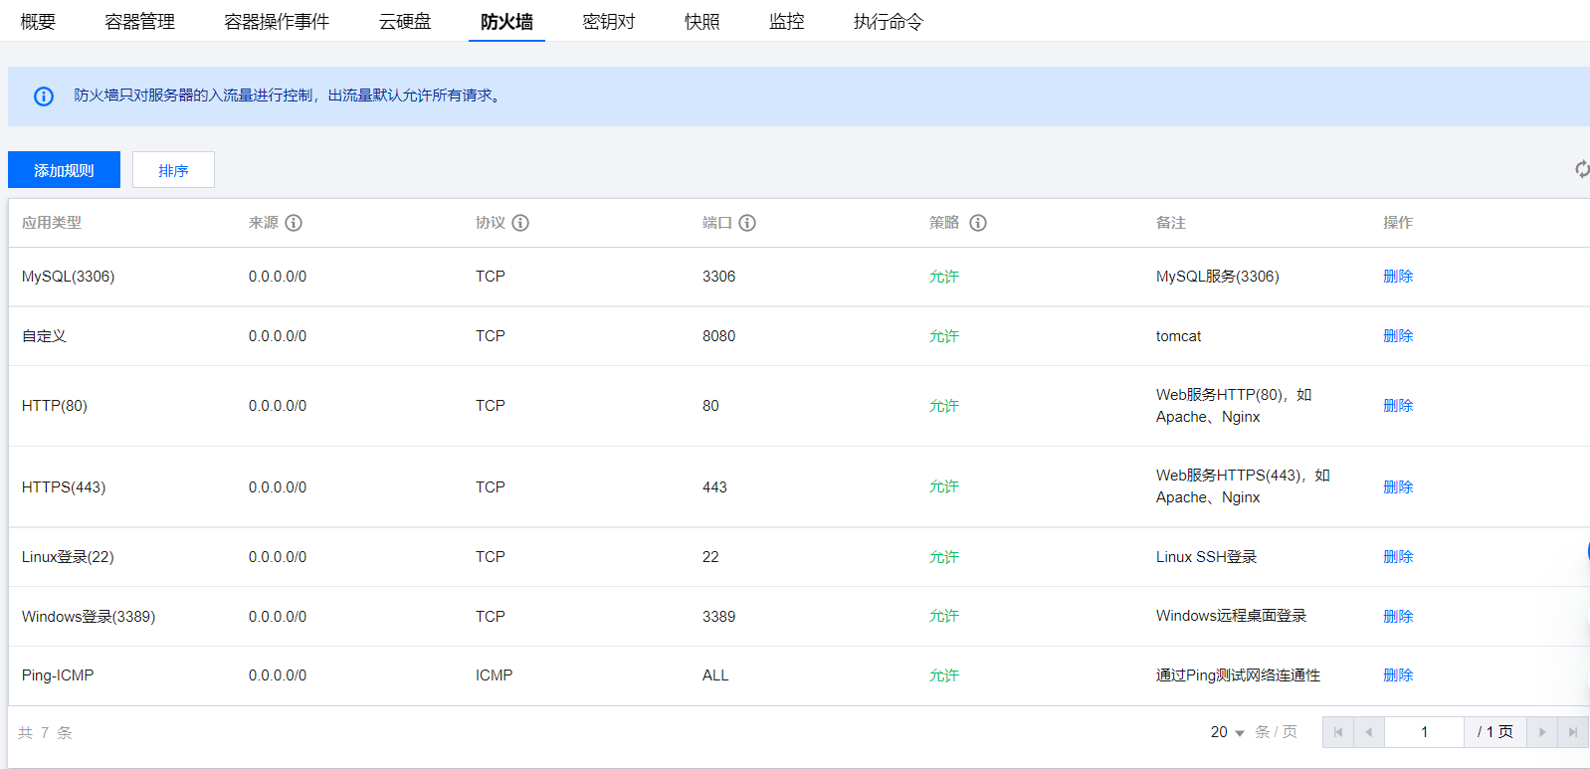Image resolution: width=1590 pixels, height=769 pixels.
Task: Open the 快照 tab
Action: [701, 21]
